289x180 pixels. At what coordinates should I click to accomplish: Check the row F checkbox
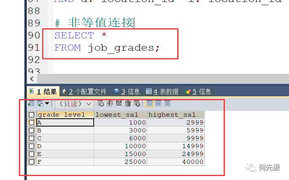pos(31,162)
